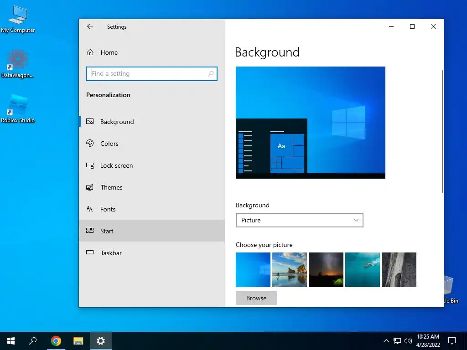
Task: Open Google Chrome from the taskbar
Action: coord(56,341)
